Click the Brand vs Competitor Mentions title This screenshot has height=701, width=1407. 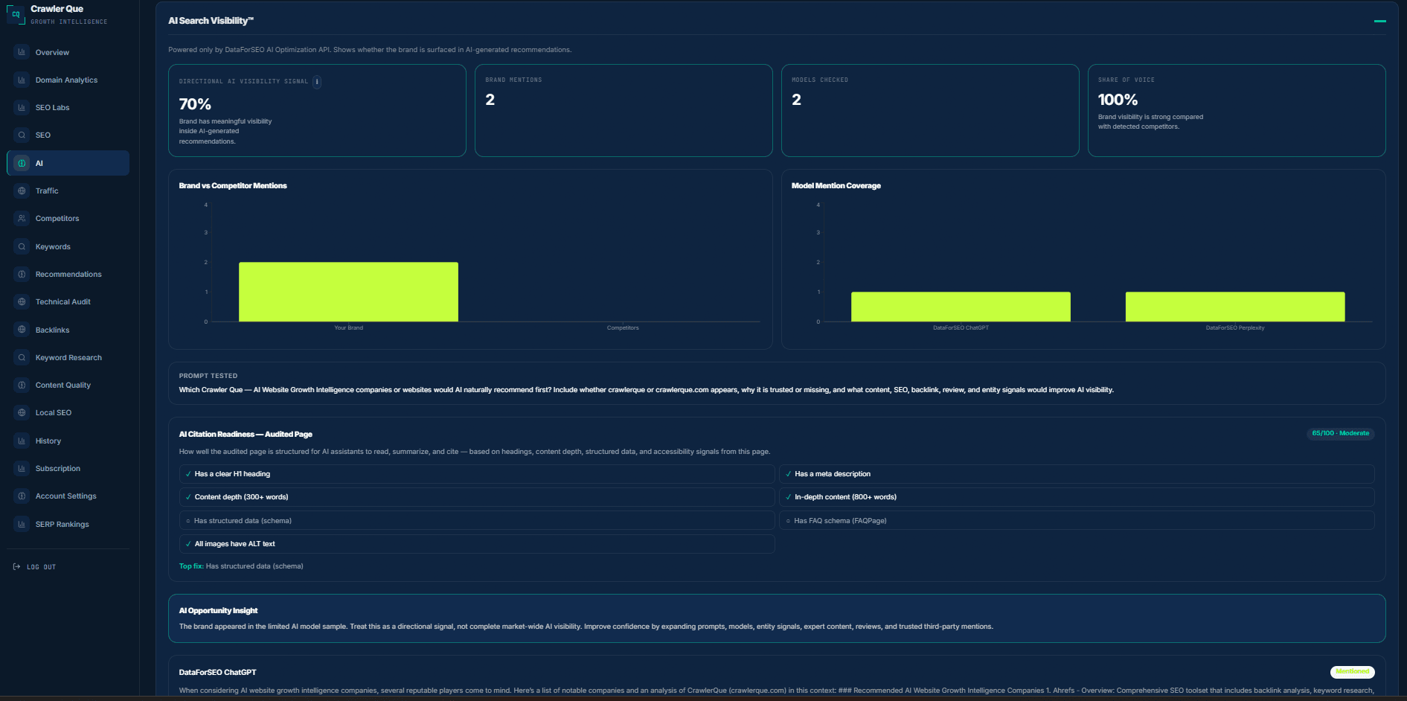[x=233, y=186]
